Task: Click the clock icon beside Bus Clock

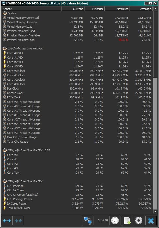Action: point(5,88)
